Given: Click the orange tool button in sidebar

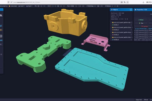Looking at the screenshot, I should click(x=1, y=30).
